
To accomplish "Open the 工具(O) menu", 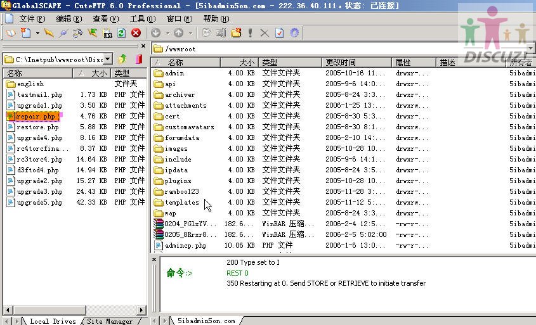I will coord(143,19).
